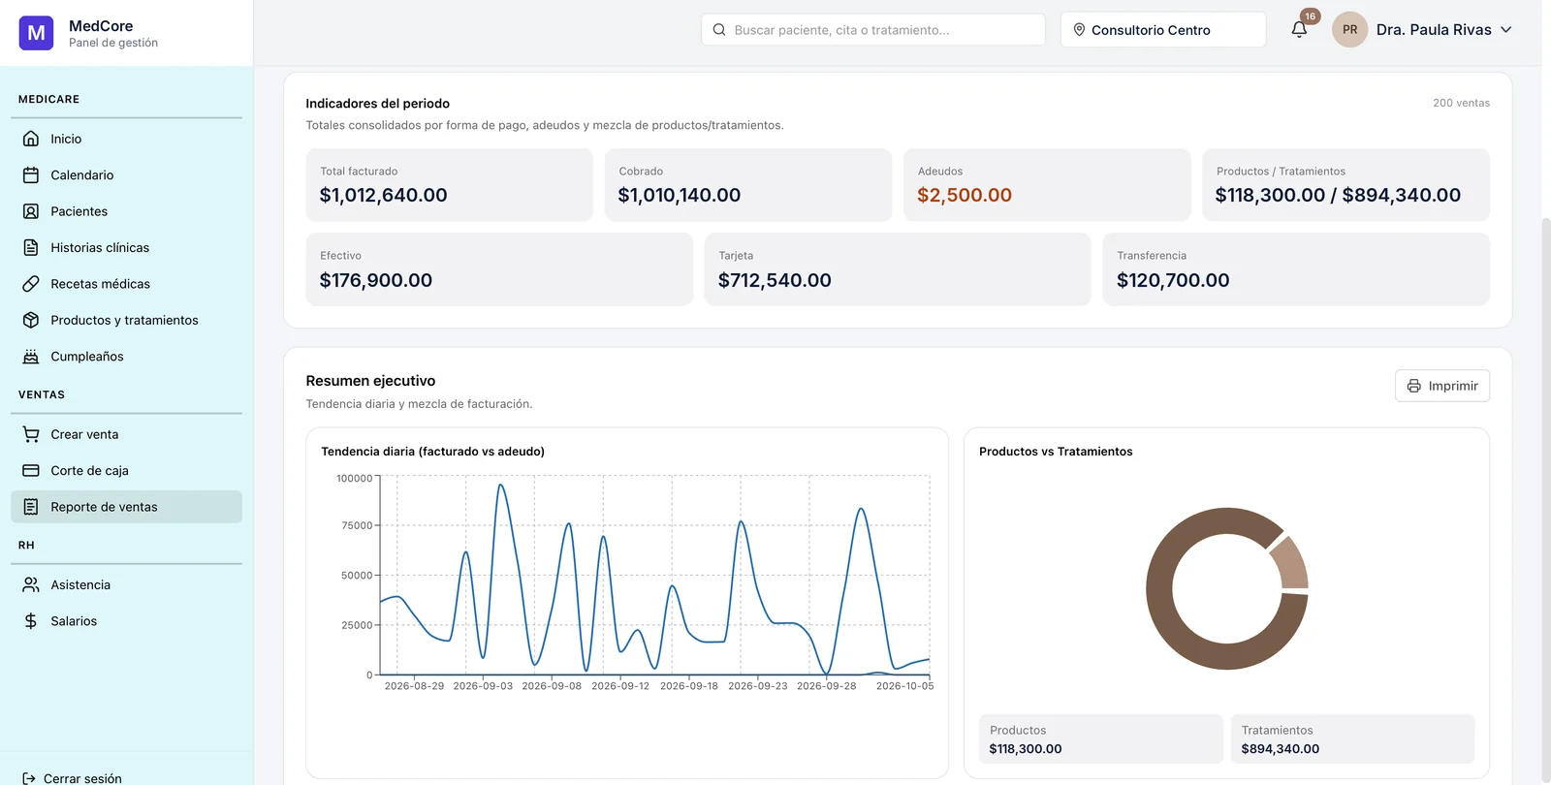Click the location pin icon
Viewport: 1551px width, 785px height.
click(1079, 30)
